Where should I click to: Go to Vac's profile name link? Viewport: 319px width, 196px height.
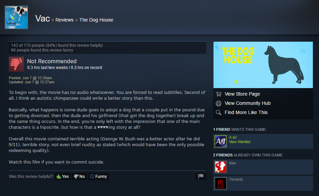pos(43,18)
